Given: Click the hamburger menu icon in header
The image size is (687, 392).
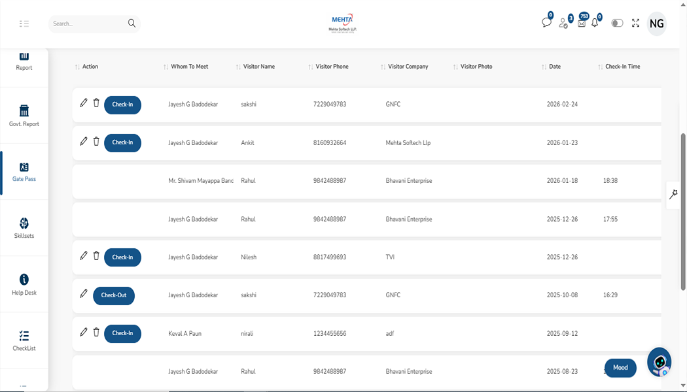Looking at the screenshot, I should coord(24,24).
